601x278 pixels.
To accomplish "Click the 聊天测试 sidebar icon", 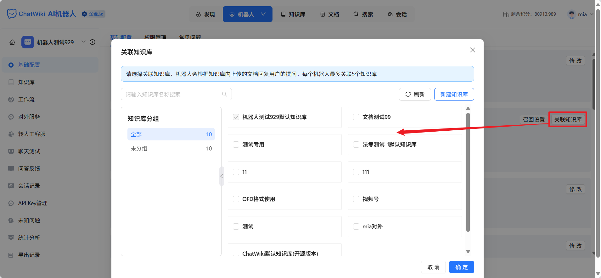I will coord(11,151).
